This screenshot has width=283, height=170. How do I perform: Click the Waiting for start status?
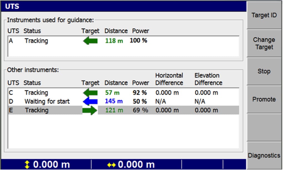tap(47, 101)
